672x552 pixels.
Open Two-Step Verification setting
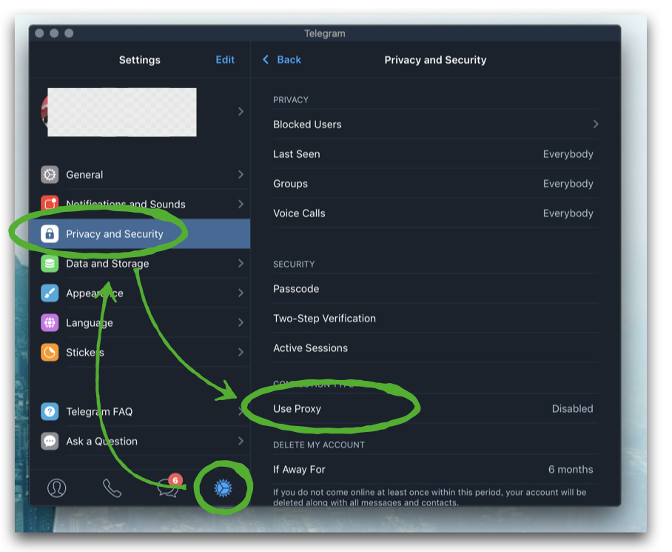[324, 319]
